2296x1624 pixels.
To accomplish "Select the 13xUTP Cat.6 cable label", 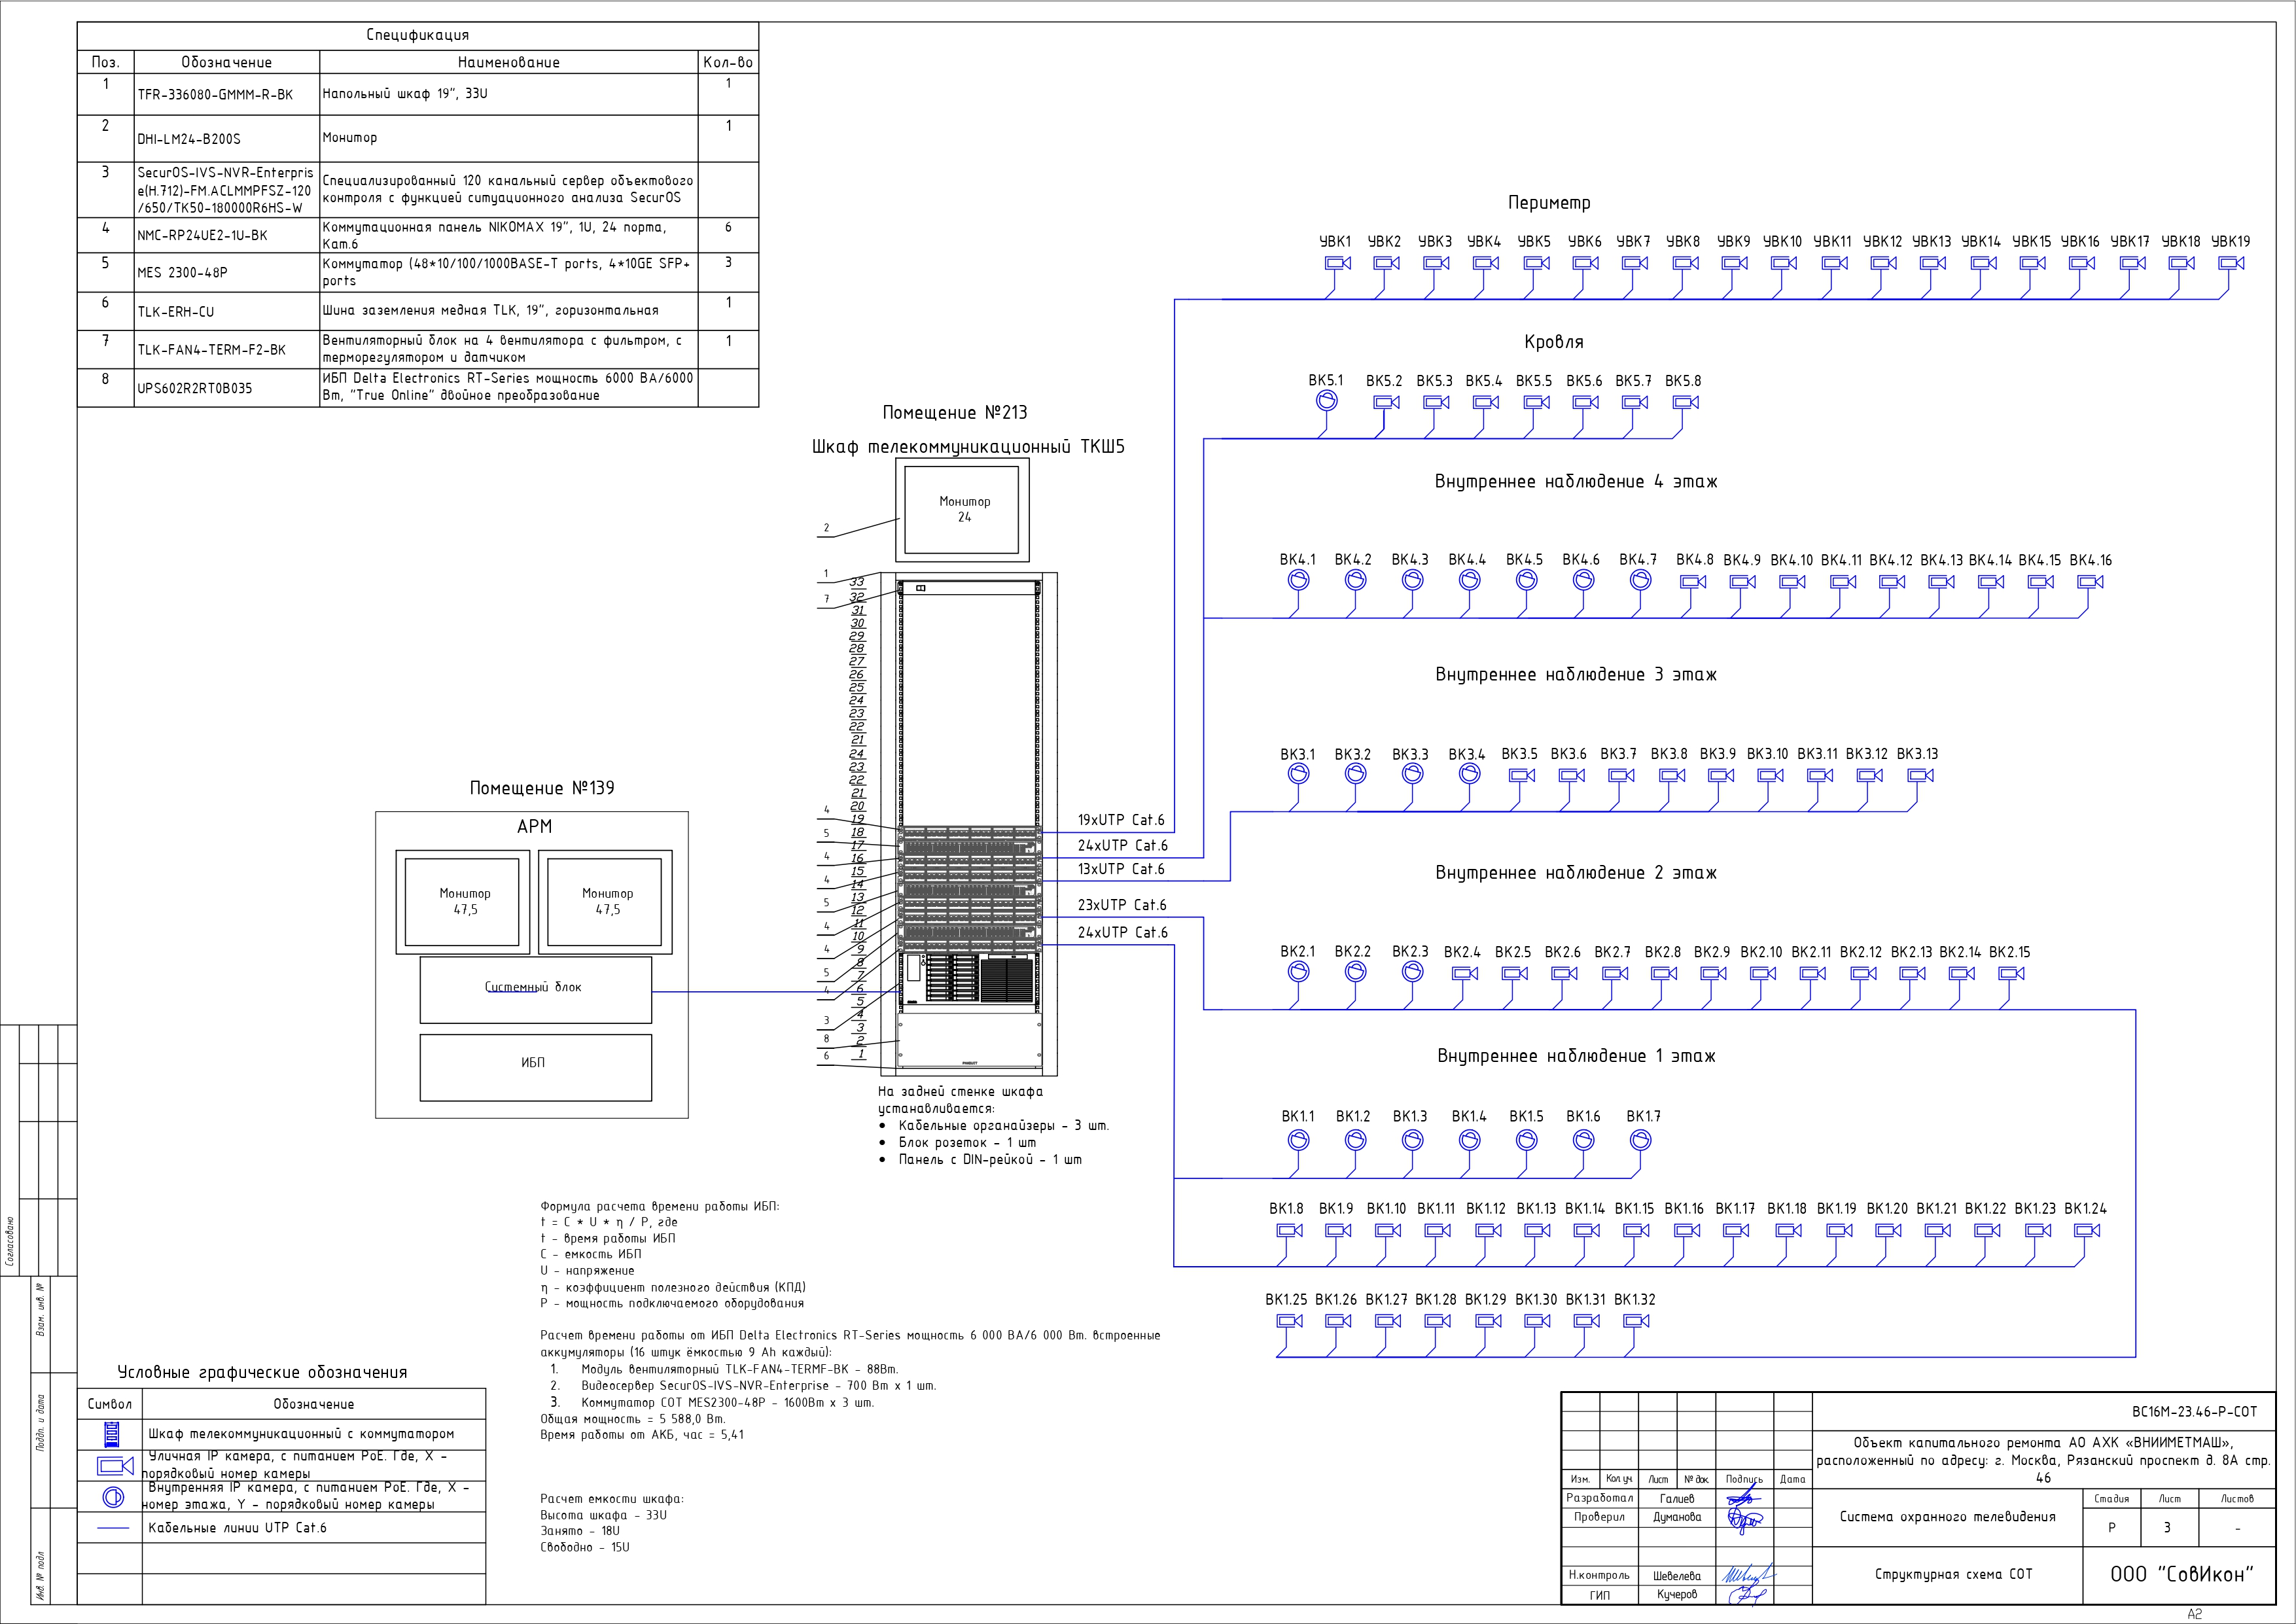I will (1121, 869).
